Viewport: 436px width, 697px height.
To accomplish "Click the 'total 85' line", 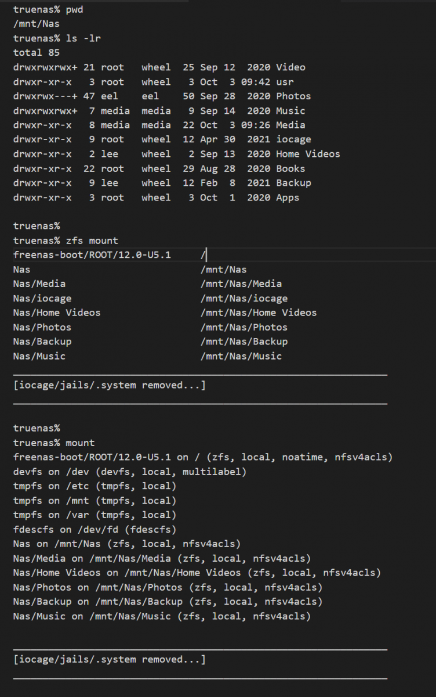I will pyautogui.click(x=36, y=53).
